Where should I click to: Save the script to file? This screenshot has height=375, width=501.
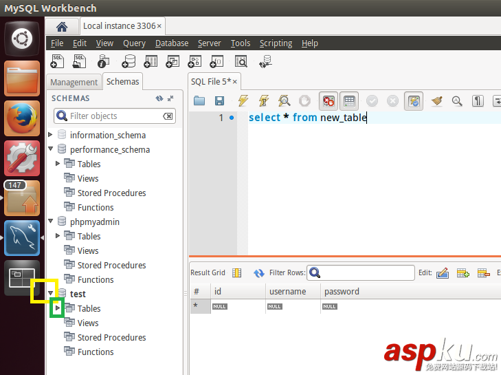pos(219,101)
